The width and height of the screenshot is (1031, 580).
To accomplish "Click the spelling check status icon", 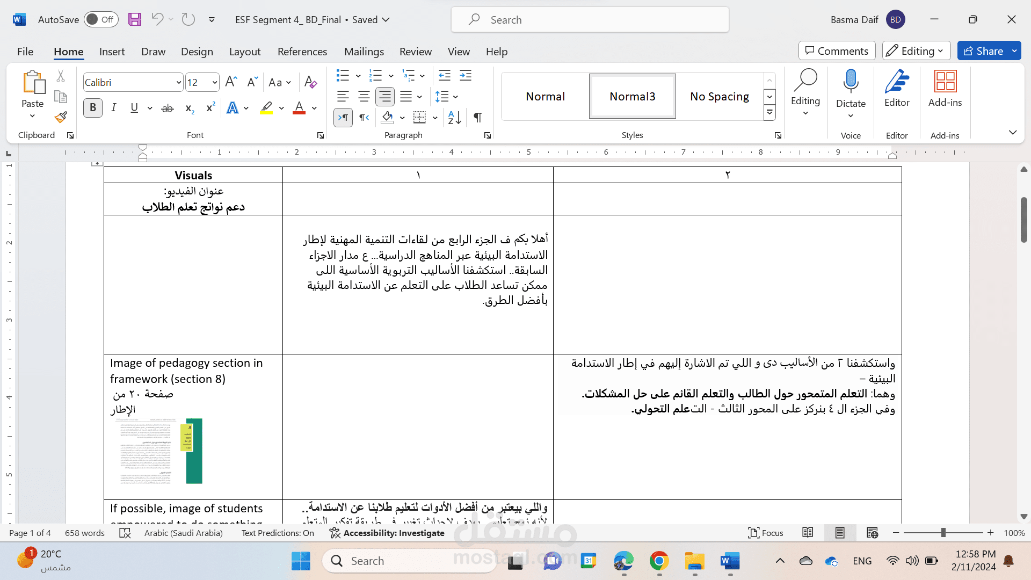I will click(x=125, y=533).
